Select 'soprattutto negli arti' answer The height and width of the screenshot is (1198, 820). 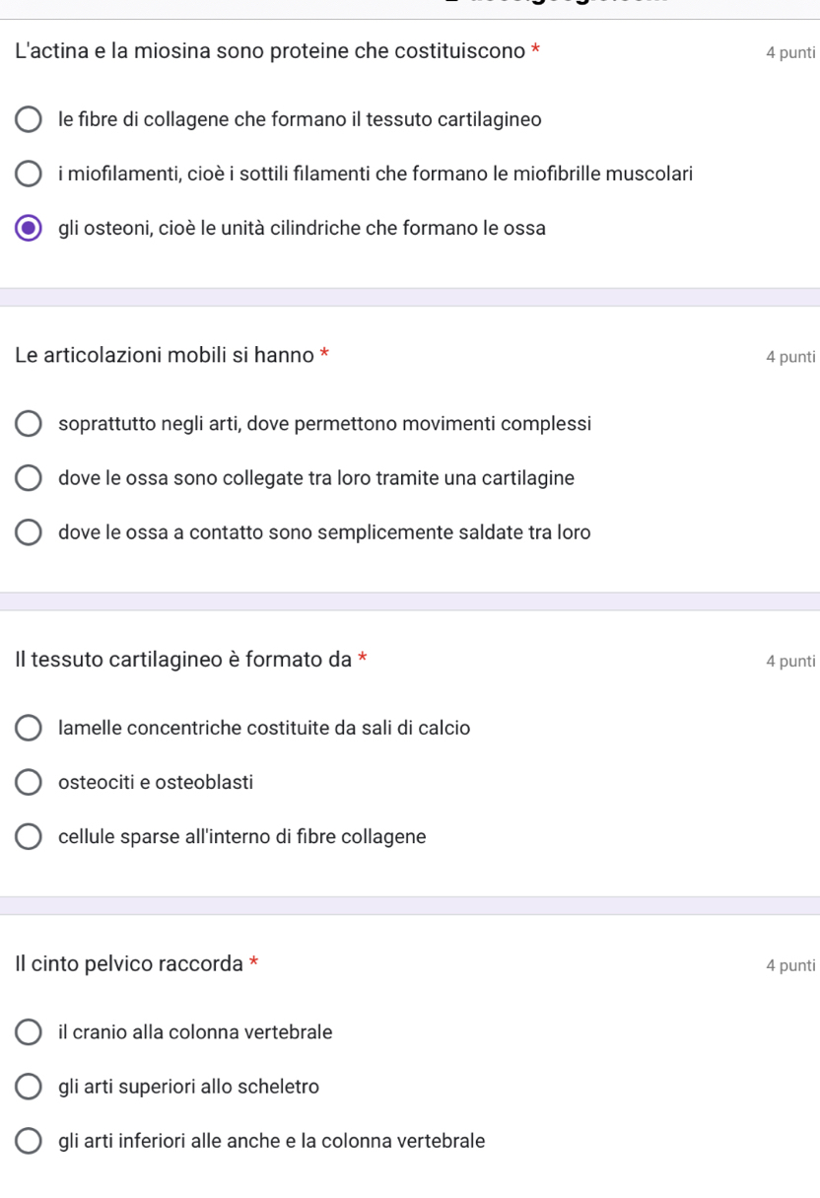tap(30, 425)
